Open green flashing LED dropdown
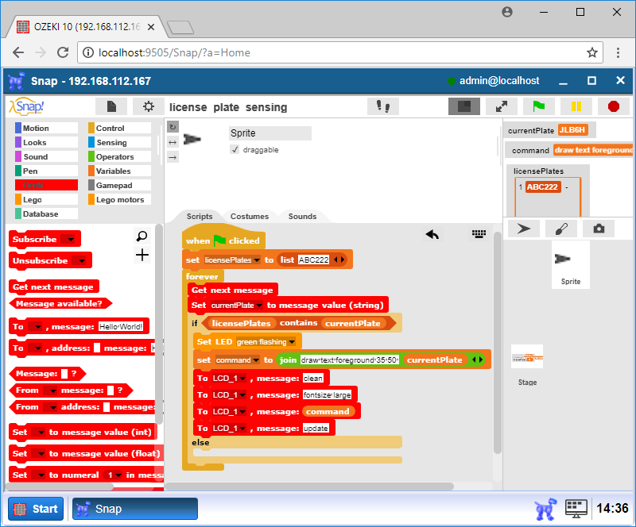The width and height of the screenshot is (636, 527). point(266,342)
